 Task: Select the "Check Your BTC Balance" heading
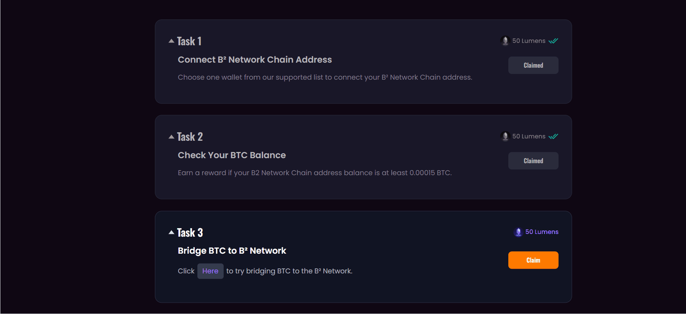232,155
